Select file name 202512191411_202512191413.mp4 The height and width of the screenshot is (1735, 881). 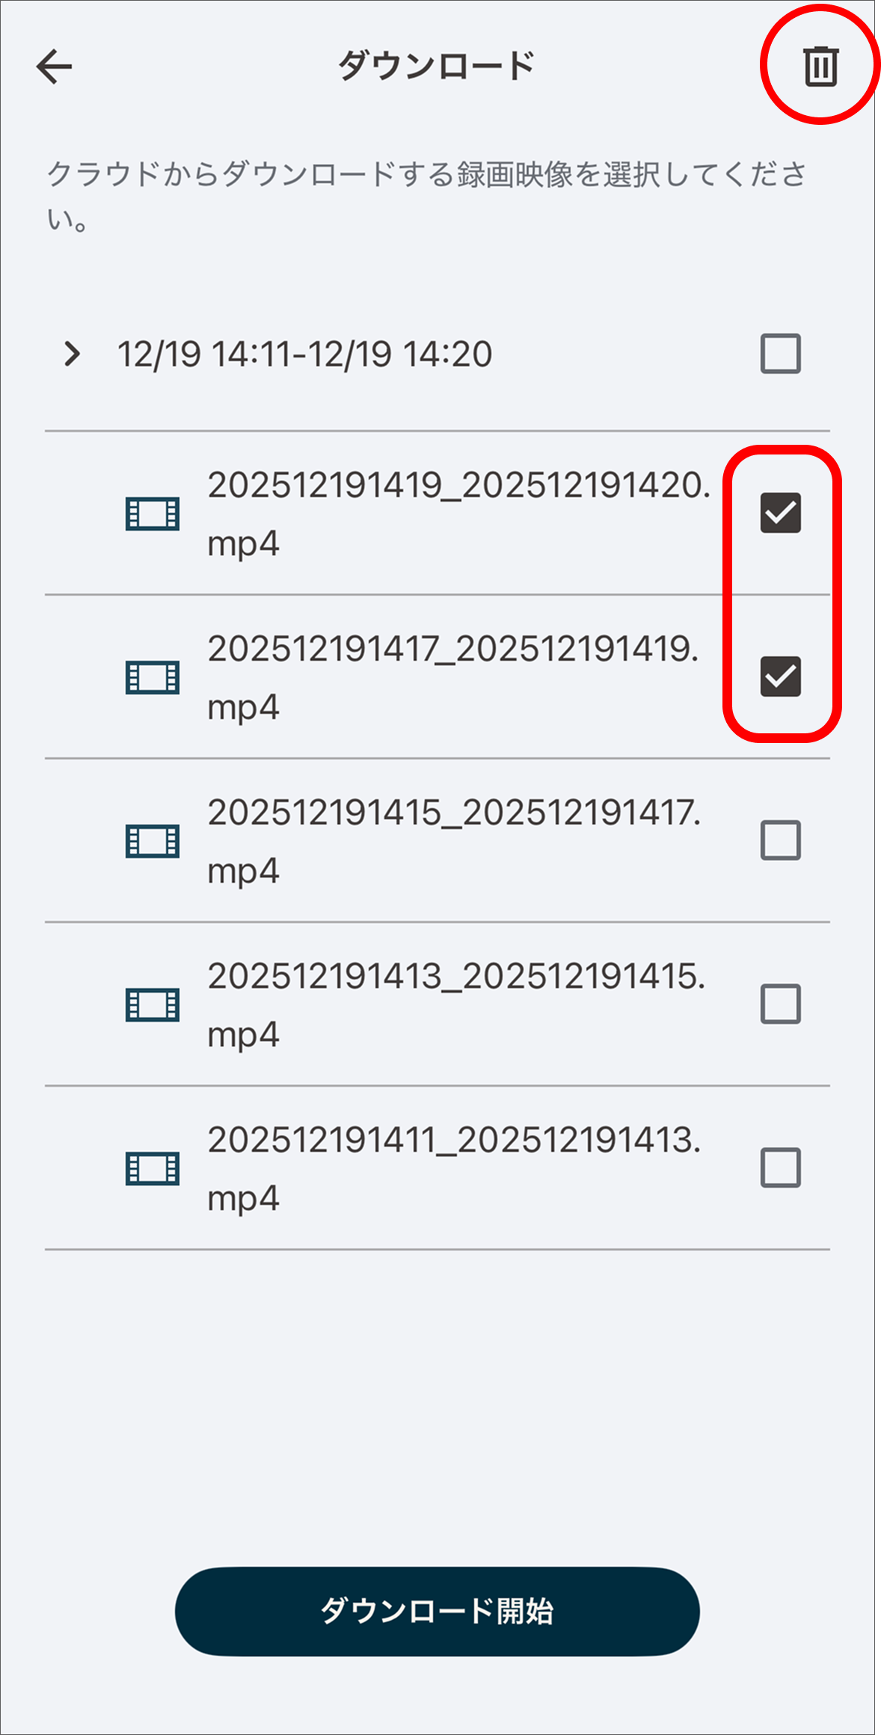455,1168
